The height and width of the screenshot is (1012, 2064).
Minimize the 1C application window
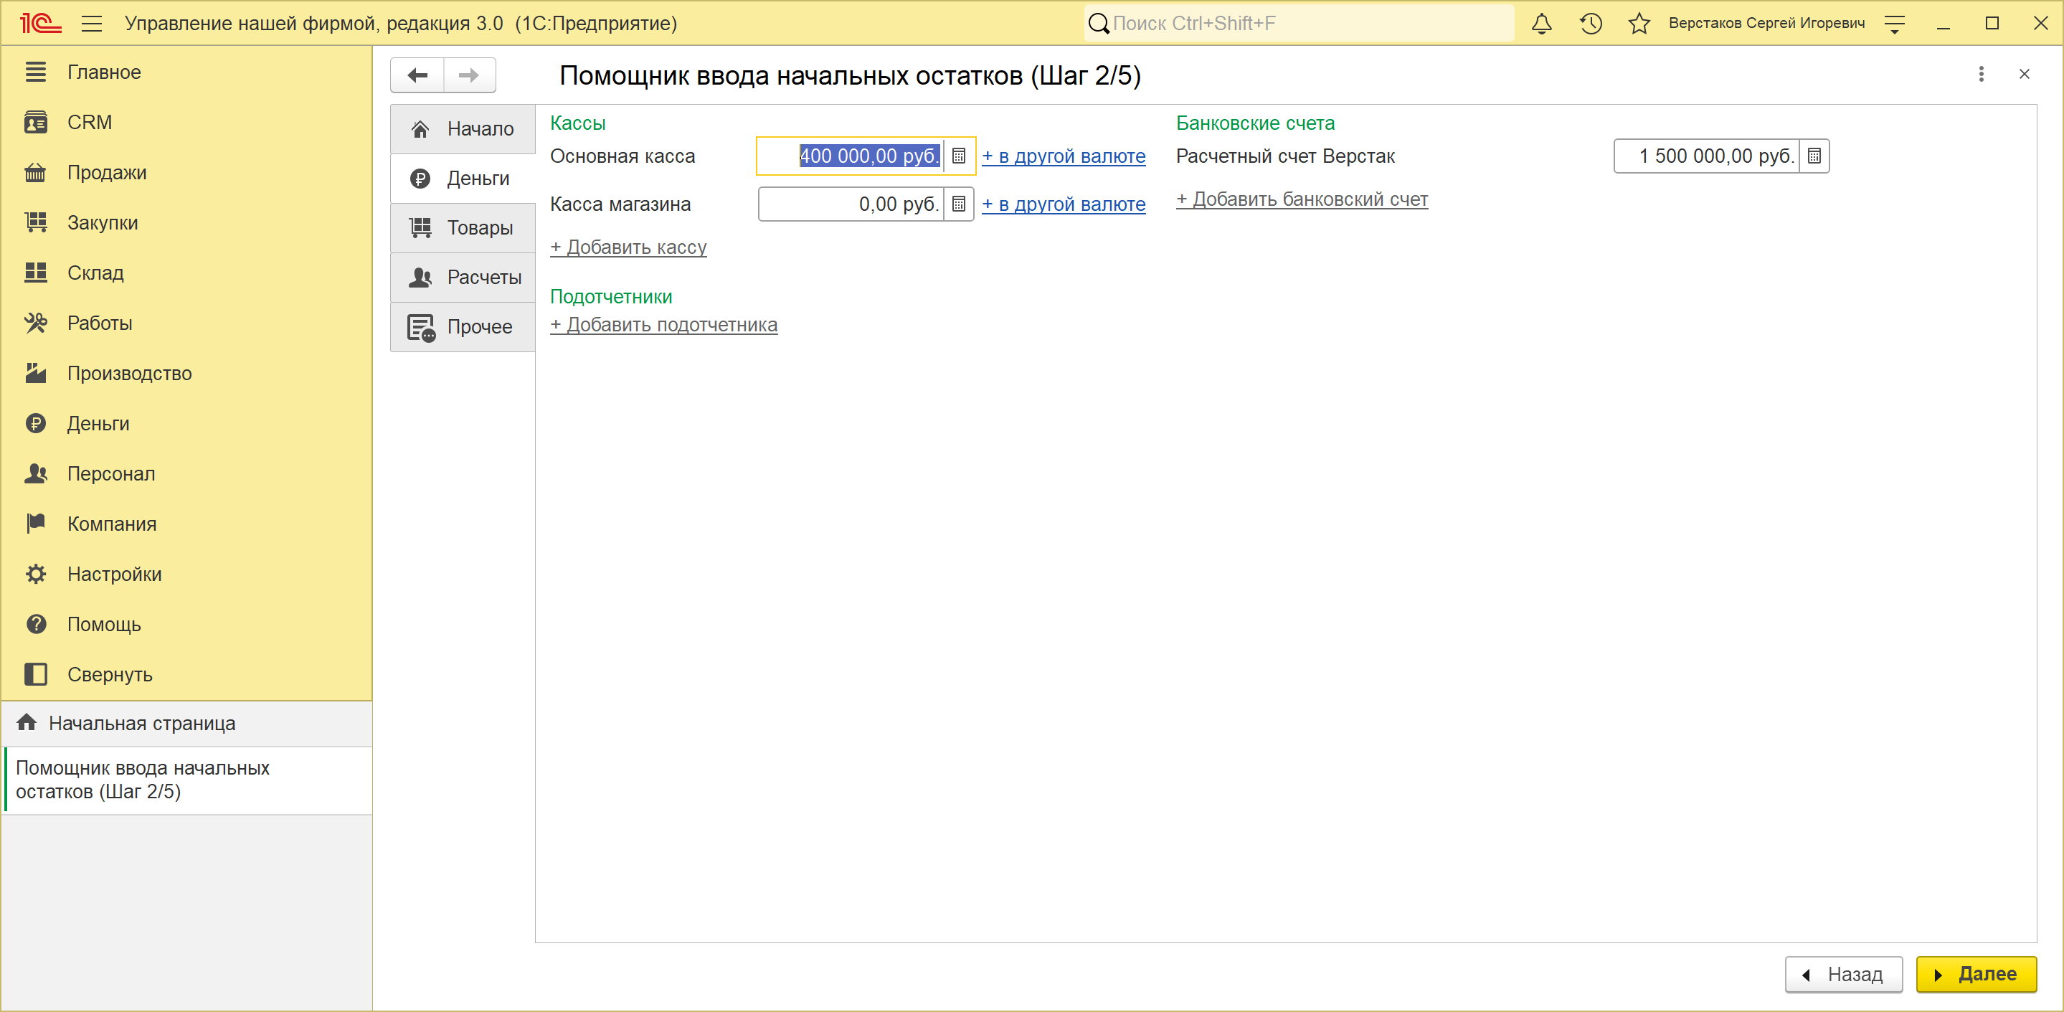click(1943, 24)
